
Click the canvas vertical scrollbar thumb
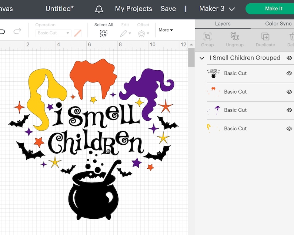(191, 57)
